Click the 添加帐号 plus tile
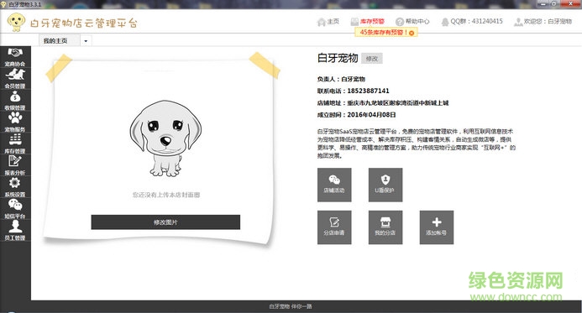Image resolution: width=582 pixels, height=313 pixels. click(x=437, y=227)
